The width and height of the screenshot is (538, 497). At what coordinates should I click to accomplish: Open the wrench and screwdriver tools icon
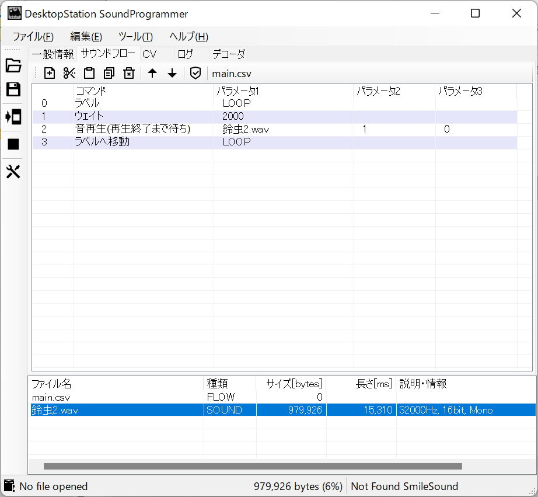13,172
